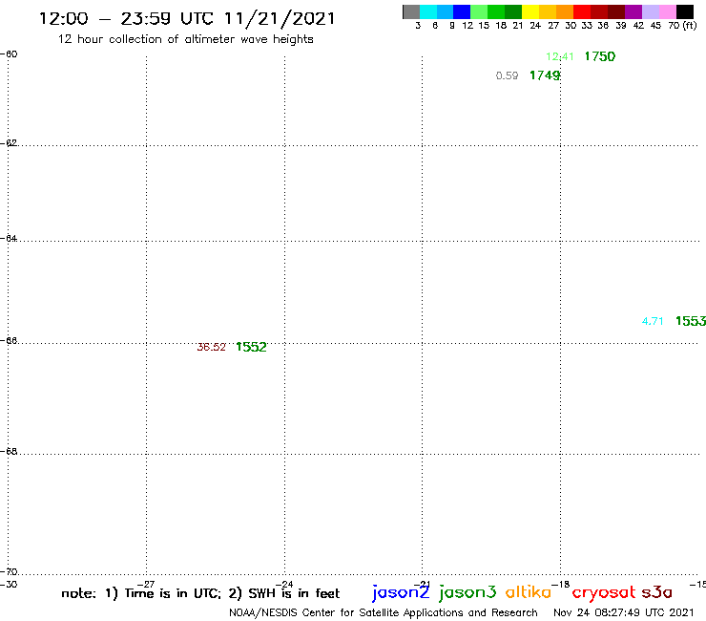The height and width of the screenshot is (621, 706).
Task: Click the latitude axis label '-64'
Action: (x=9, y=238)
